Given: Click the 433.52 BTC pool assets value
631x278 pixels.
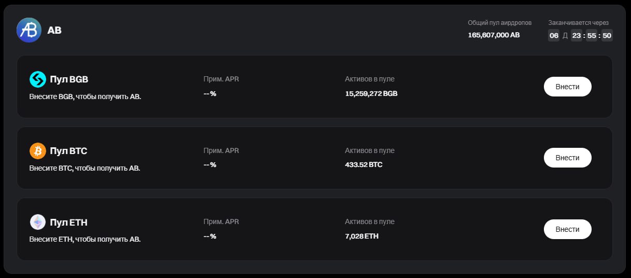Looking at the screenshot, I should coord(363,165).
